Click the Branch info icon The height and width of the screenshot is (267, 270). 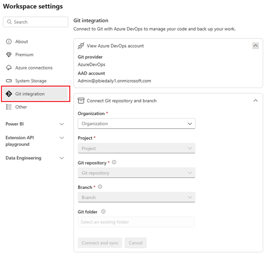click(100, 187)
